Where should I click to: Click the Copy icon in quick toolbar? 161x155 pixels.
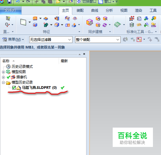pyautogui.click(x=43, y=2)
